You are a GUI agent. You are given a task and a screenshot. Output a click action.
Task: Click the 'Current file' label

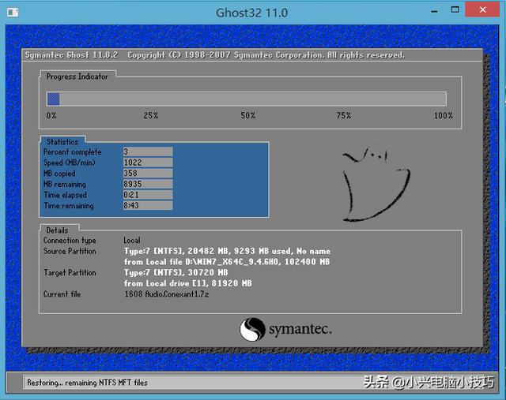62,294
